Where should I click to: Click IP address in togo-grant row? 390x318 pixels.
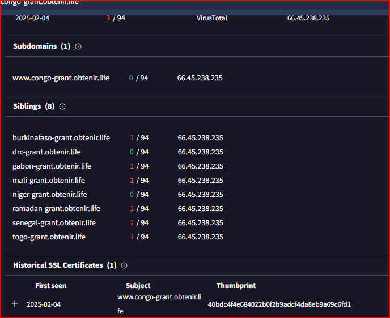[x=200, y=237]
